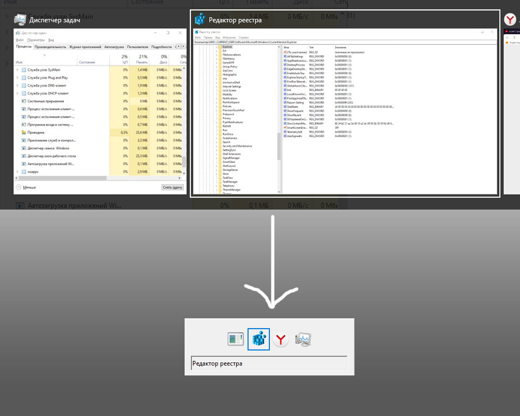Viewport: 520px width, 416px height.
Task: Click the Системные прерывания process icon
Action: click(23, 101)
